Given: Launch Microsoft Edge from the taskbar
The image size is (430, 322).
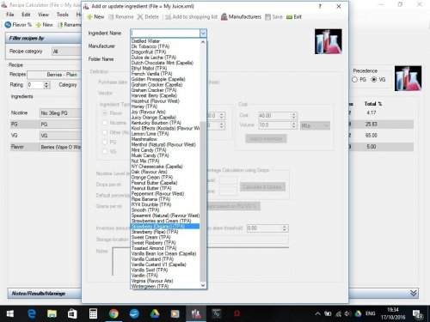Looking at the screenshot, I should pyautogui.click(x=31, y=313).
